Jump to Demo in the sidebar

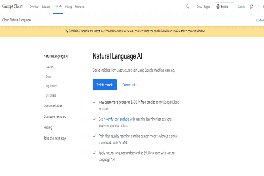tap(49, 77)
